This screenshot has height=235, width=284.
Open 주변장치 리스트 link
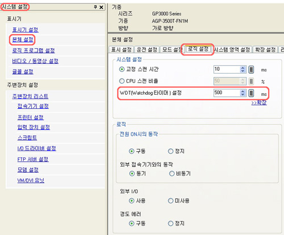pos(30,96)
